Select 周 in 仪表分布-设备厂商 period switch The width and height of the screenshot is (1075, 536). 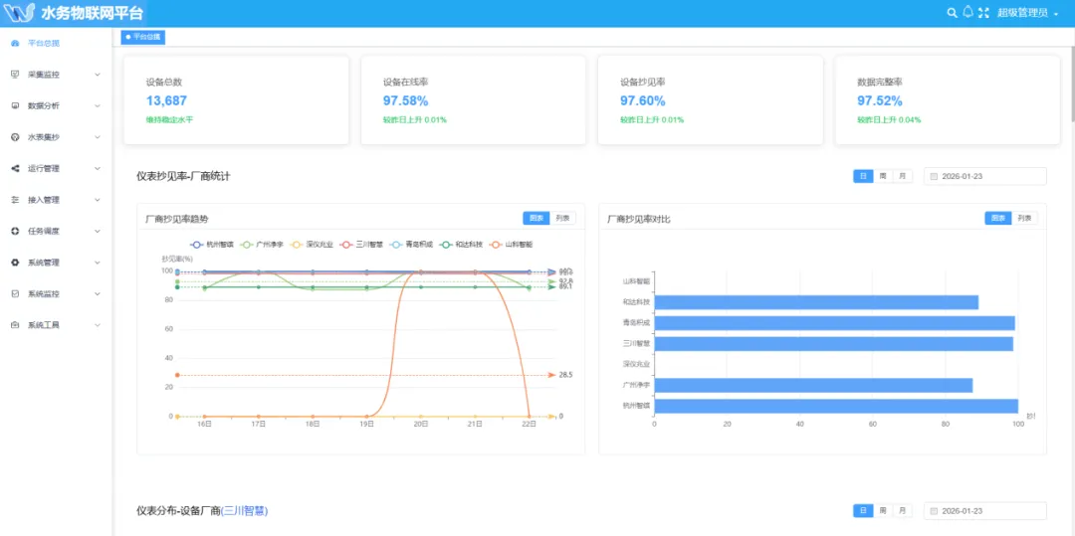(x=883, y=511)
